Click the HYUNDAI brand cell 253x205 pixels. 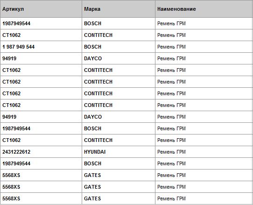click(95, 152)
